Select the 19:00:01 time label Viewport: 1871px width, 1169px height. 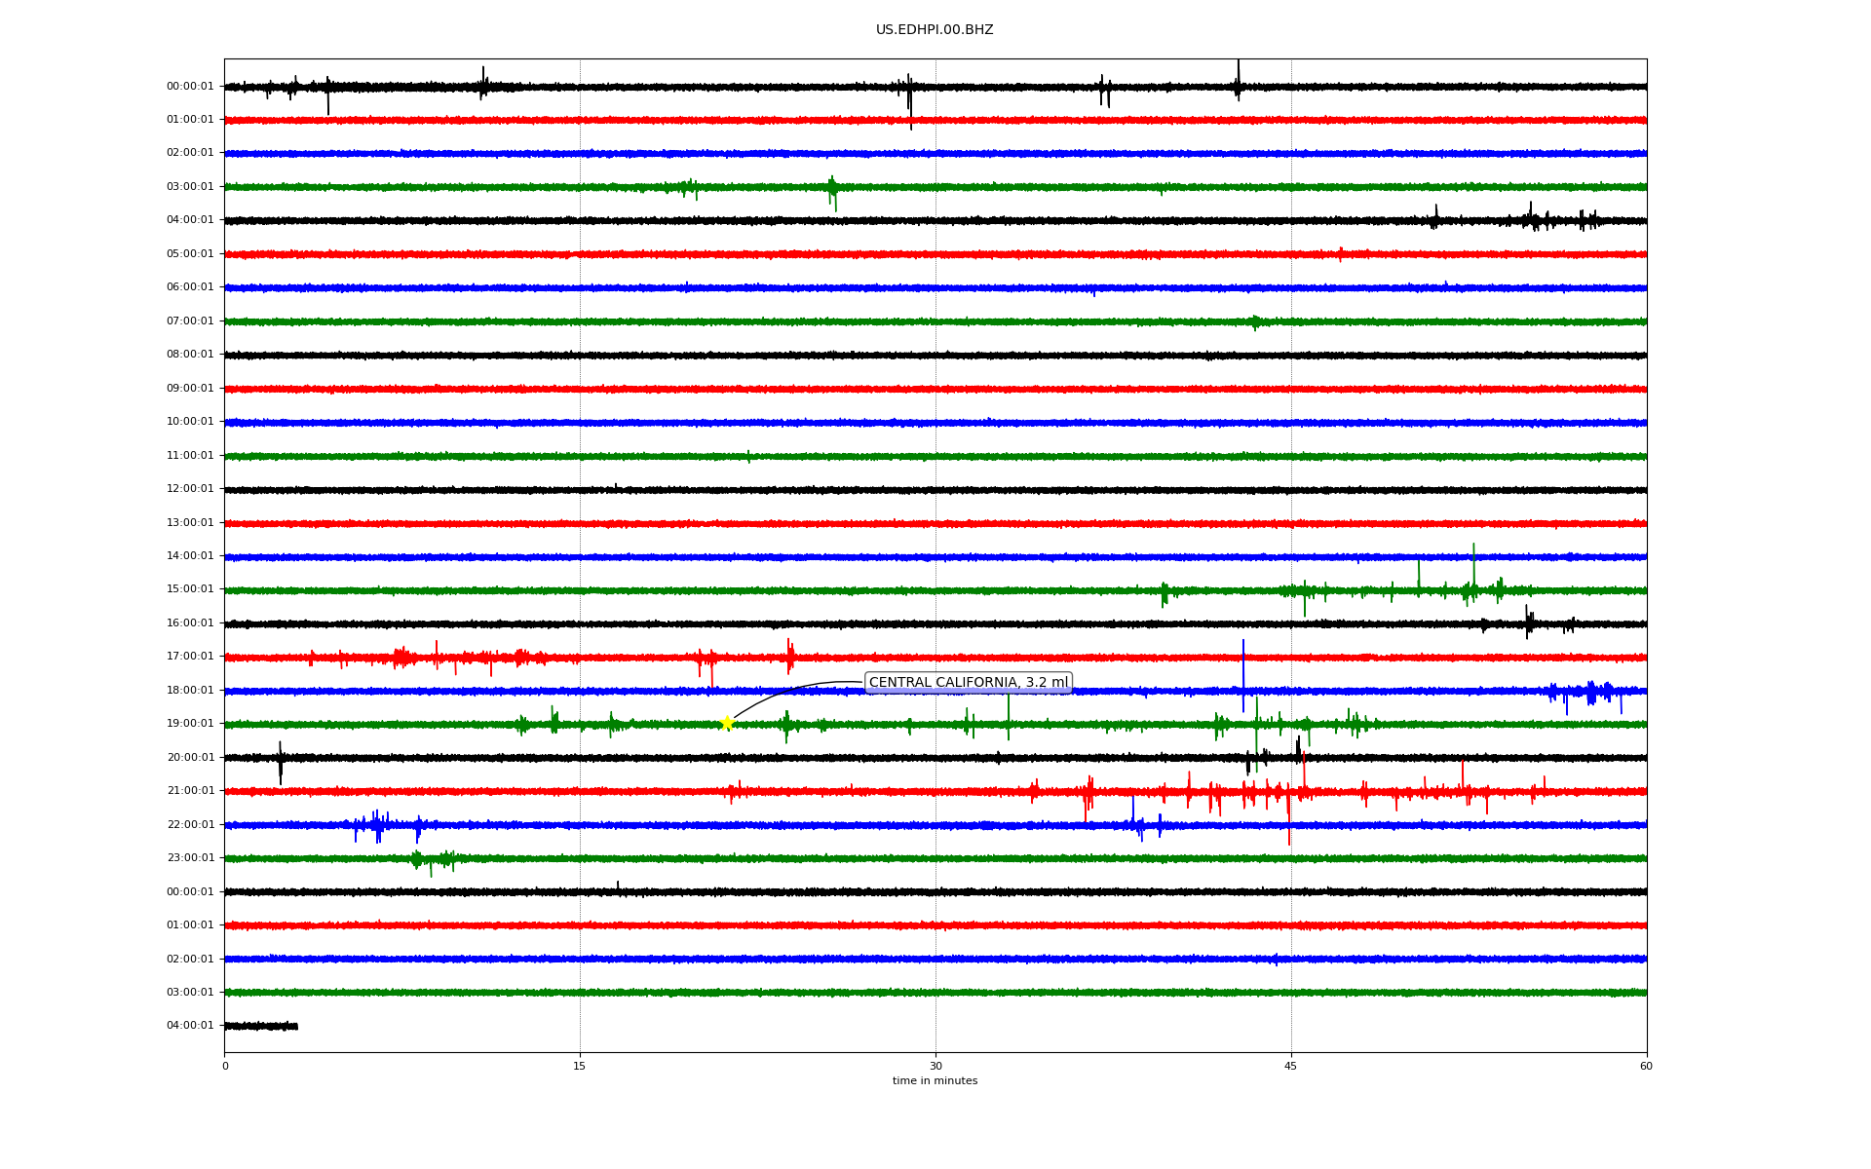click(190, 724)
